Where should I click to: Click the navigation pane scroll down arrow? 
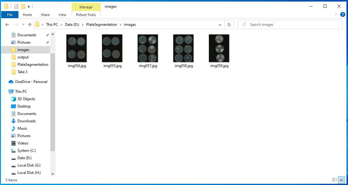point(53,174)
